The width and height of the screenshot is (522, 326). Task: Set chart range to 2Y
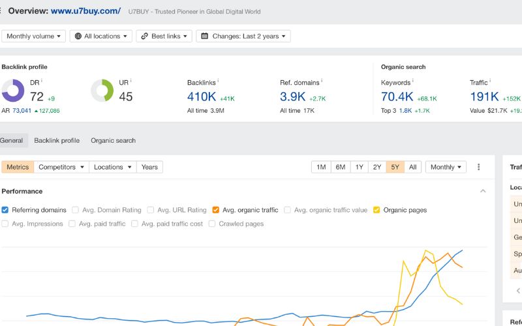coord(377,167)
